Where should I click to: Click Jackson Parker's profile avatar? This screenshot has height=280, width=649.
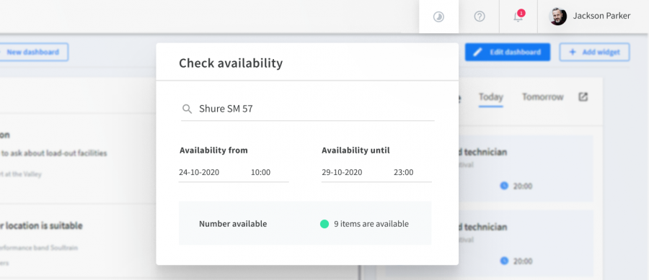point(557,17)
